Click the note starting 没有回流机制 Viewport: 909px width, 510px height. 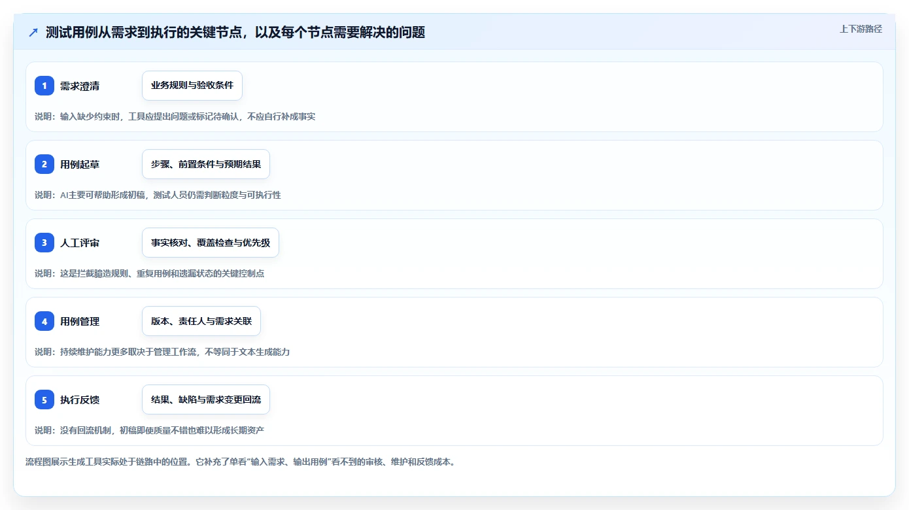pyautogui.click(x=150, y=430)
